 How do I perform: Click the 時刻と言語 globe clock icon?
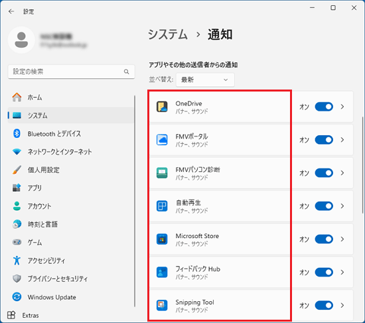coord(17,224)
